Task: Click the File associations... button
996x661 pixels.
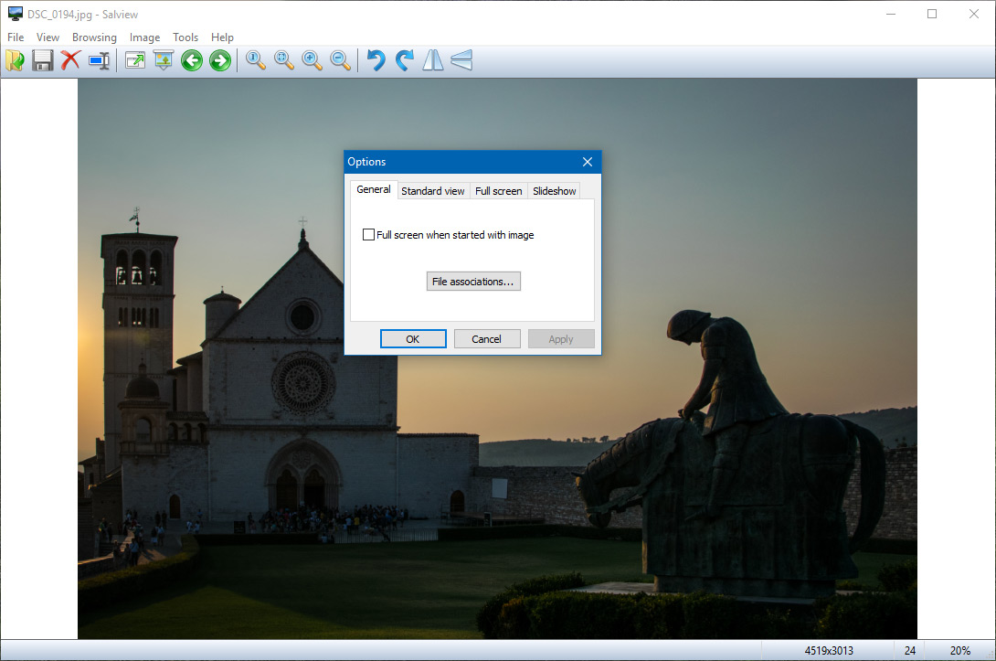Action: 473,282
